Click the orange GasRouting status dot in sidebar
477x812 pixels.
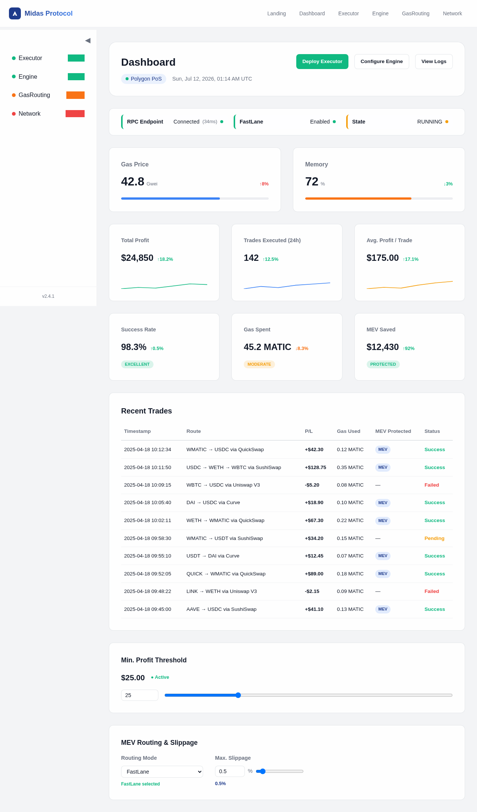[14, 95]
